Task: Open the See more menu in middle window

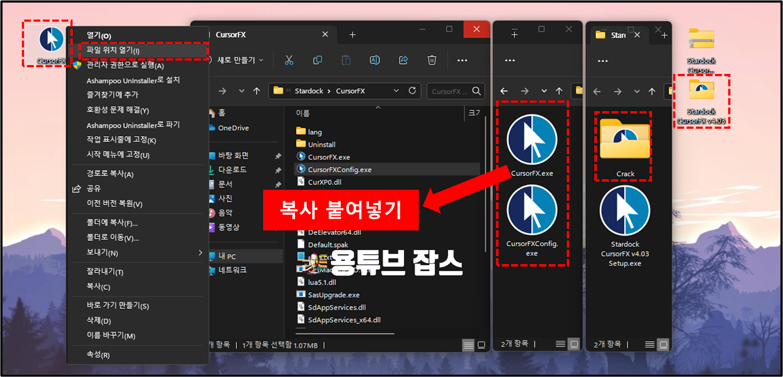Action: [x=509, y=60]
